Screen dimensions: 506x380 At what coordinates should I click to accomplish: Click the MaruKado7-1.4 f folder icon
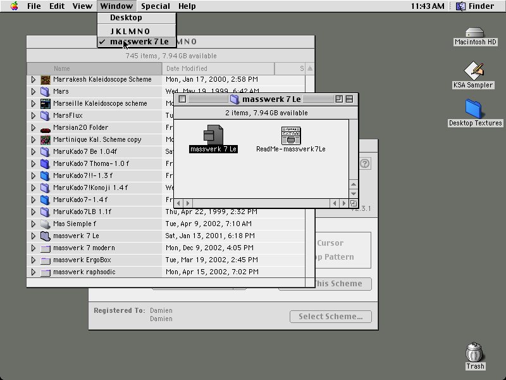point(46,200)
